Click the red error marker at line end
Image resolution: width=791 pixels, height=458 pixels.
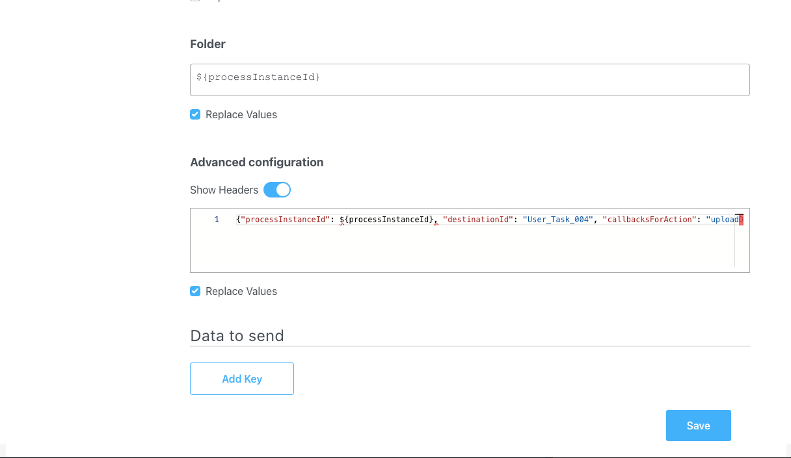point(741,220)
